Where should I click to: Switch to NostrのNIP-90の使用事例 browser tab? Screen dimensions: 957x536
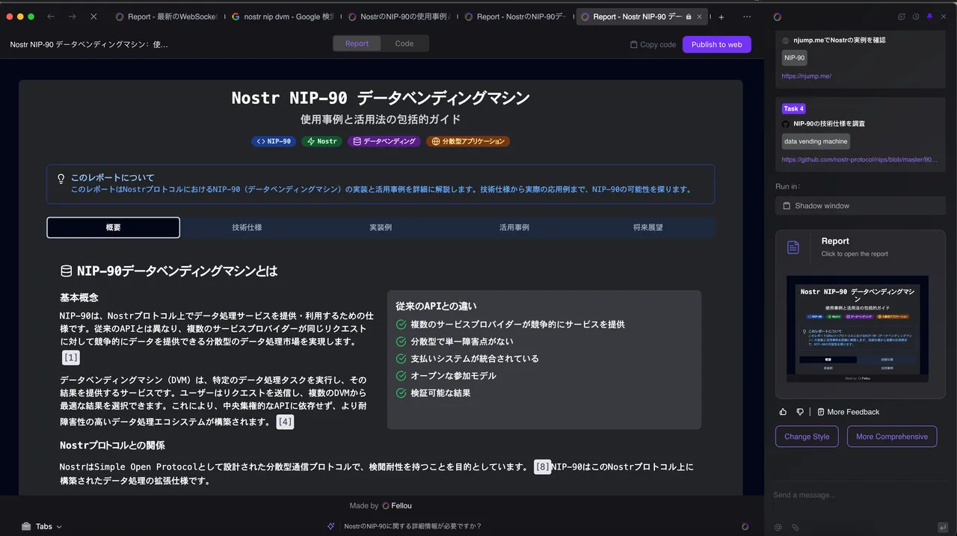tap(400, 16)
